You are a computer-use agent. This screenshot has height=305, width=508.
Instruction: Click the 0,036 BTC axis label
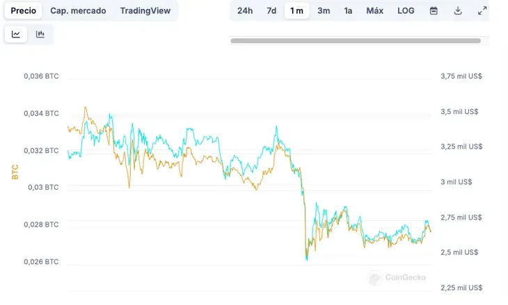(x=41, y=76)
